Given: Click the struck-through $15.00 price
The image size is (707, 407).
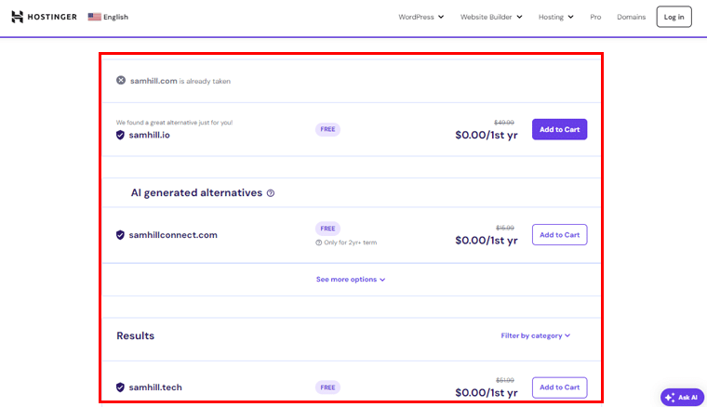Looking at the screenshot, I should coord(505,228).
